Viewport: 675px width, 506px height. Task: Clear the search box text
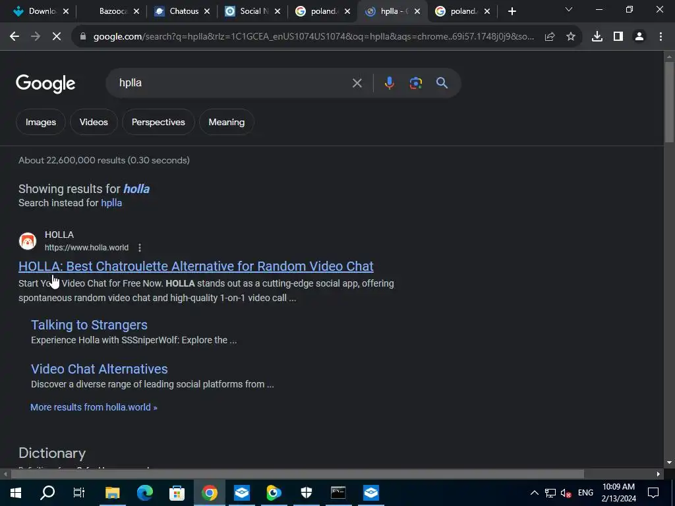(357, 83)
